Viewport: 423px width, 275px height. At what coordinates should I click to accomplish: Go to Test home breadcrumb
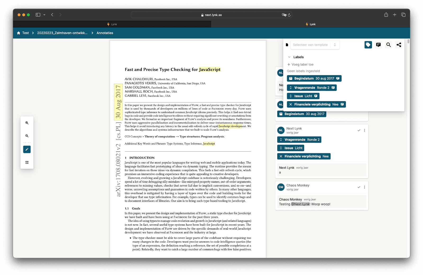pos(26,33)
